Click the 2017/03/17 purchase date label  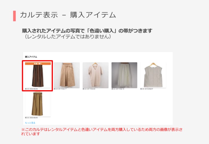60,89
